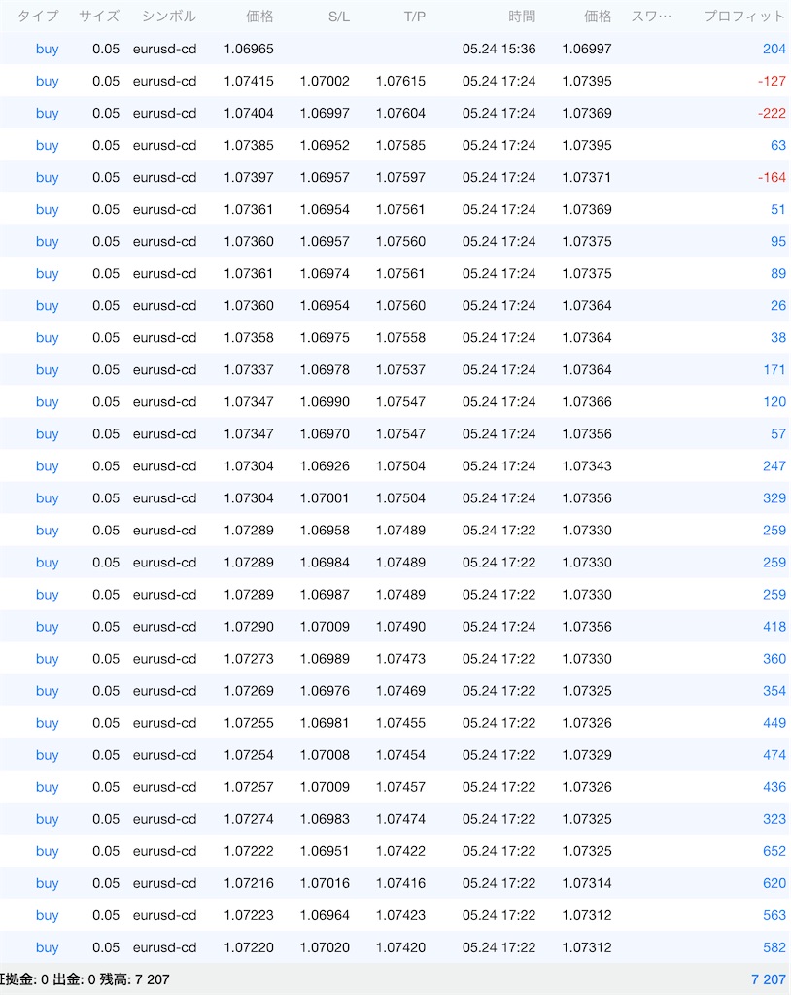The height and width of the screenshot is (995, 791).
Task: Click the stop loss 1.06990
Action: (x=325, y=402)
